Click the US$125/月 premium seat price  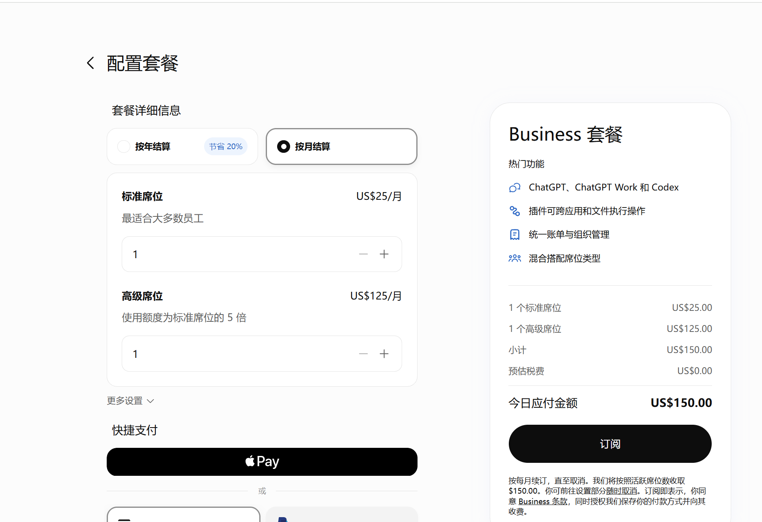(x=376, y=296)
